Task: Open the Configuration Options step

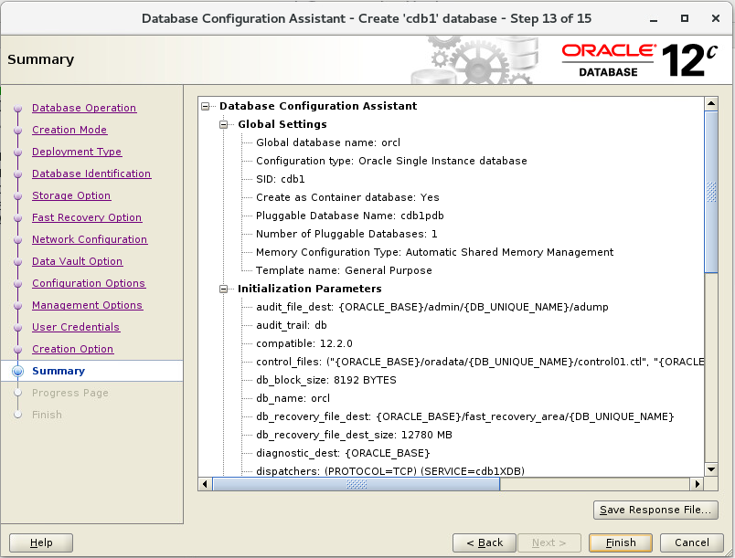Action: point(89,283)
